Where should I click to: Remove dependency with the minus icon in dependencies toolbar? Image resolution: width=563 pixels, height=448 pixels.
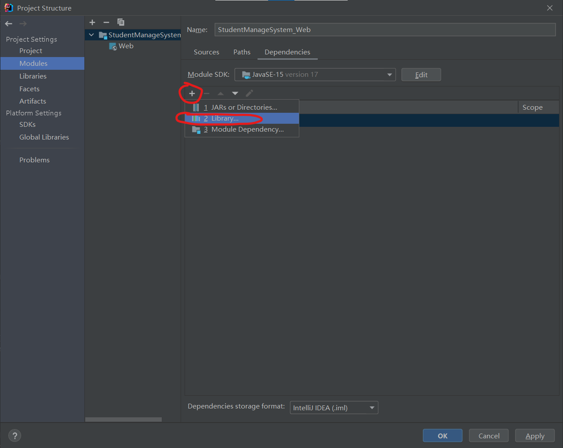[x=207, y=93]
